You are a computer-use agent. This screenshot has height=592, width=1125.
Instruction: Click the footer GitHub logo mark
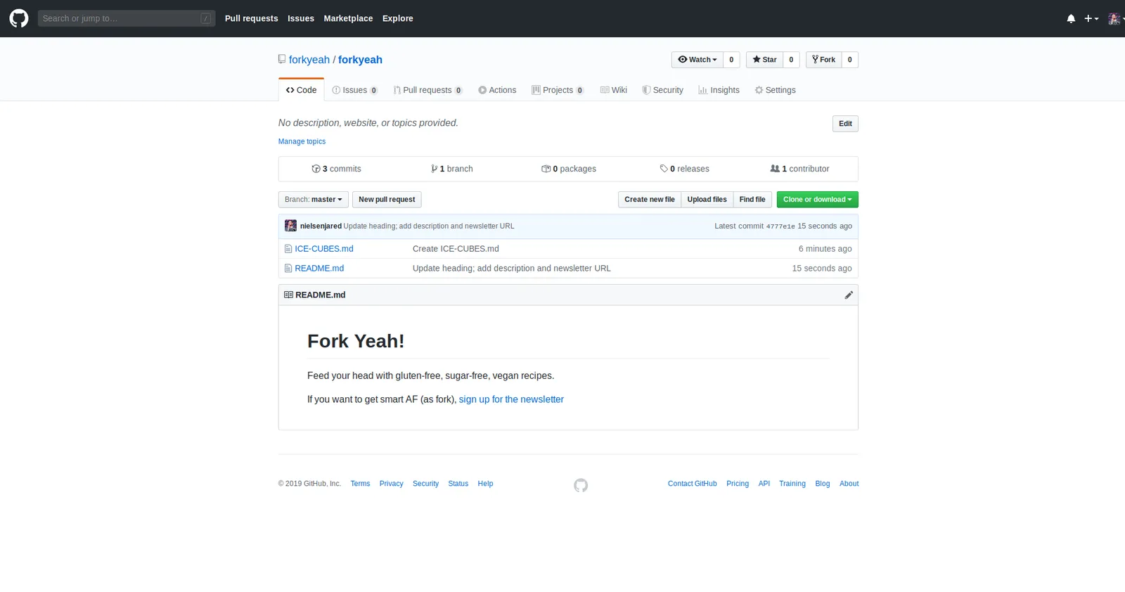581,485
